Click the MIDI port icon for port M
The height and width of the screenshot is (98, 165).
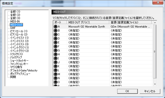55,74
